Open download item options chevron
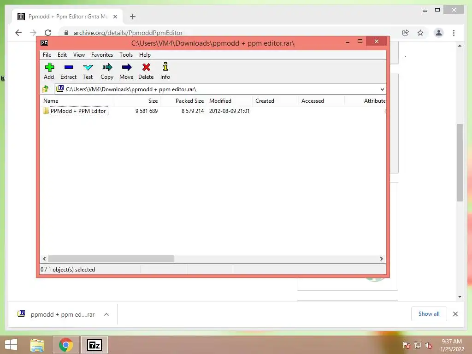The image size is (472, 354). tap(106, 314)
